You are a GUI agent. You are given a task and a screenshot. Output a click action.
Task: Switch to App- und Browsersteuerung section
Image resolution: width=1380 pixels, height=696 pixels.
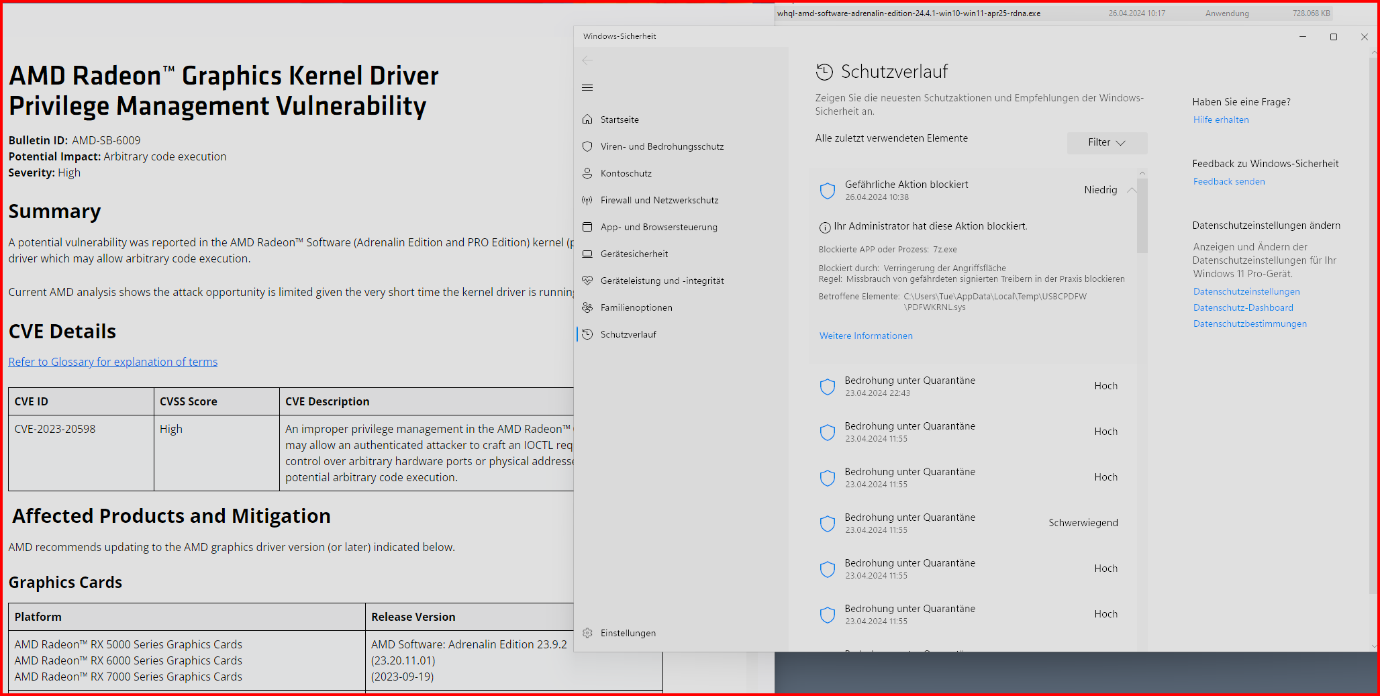tap(658, 227)
